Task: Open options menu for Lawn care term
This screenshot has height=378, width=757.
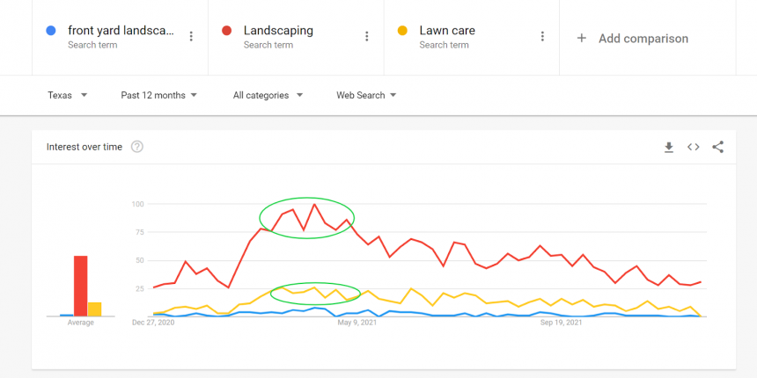Action: click(542, 37)
